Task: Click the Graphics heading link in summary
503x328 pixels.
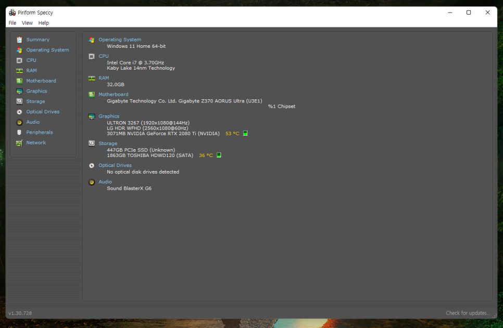Action: pos(109,116)
